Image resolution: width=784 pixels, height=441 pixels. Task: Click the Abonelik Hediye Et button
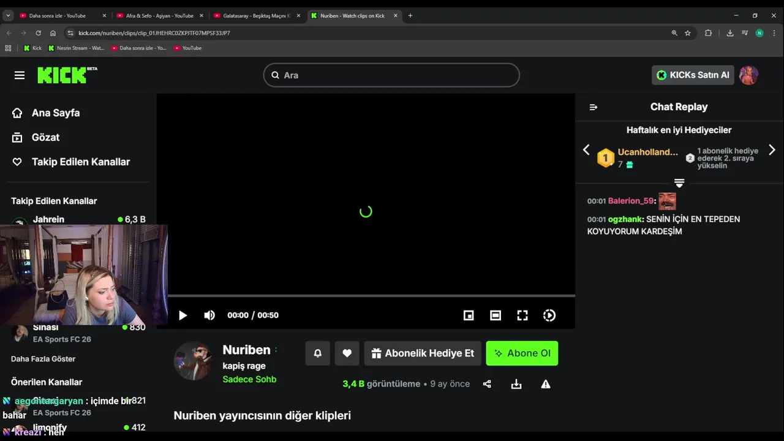[423, 353]
